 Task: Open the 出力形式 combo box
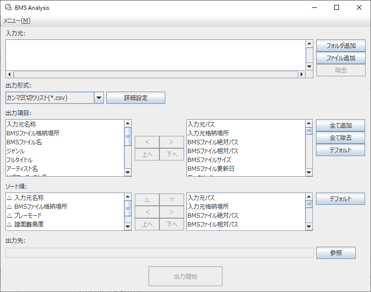[x=55, y=98]
